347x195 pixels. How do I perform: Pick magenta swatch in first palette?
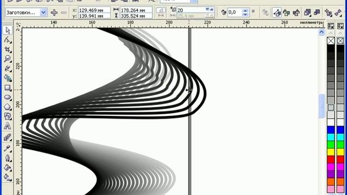pyautogui.click(x=331, y=167)
